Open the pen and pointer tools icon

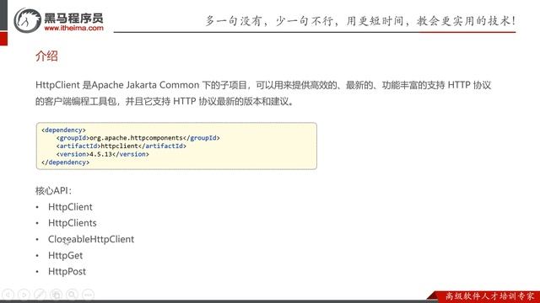[40, 295]
